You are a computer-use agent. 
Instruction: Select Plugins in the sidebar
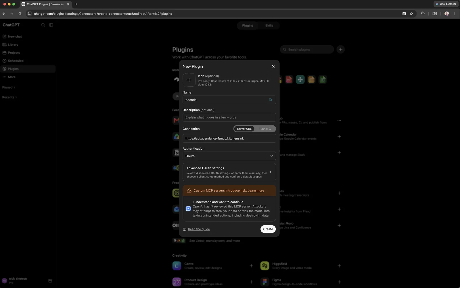28,69
